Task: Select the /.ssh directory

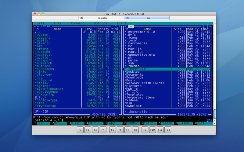Action: (167, 63)
